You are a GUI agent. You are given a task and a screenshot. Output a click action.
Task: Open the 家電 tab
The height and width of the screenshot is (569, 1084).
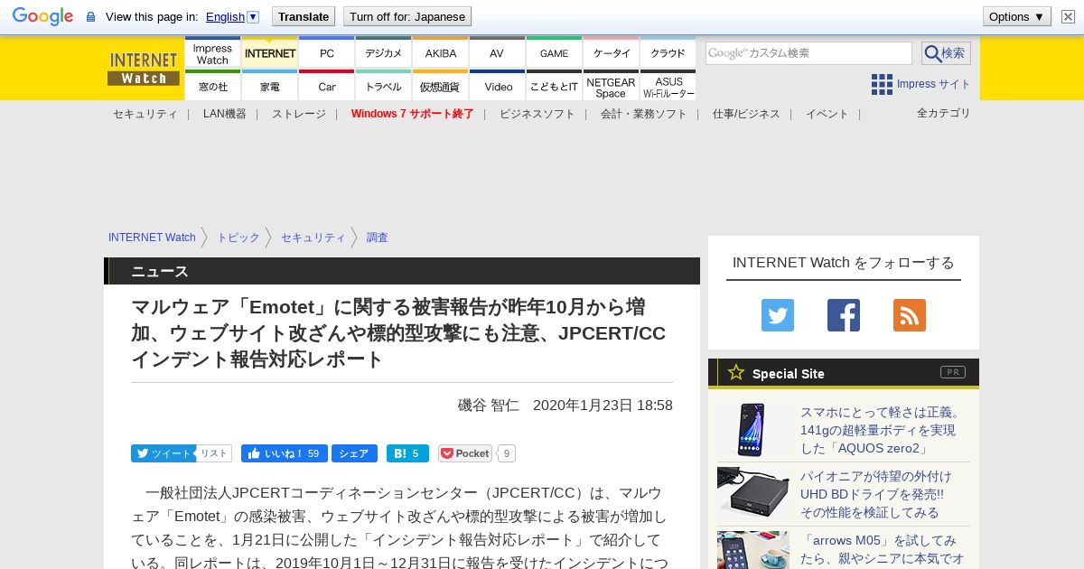coord(270,86)
